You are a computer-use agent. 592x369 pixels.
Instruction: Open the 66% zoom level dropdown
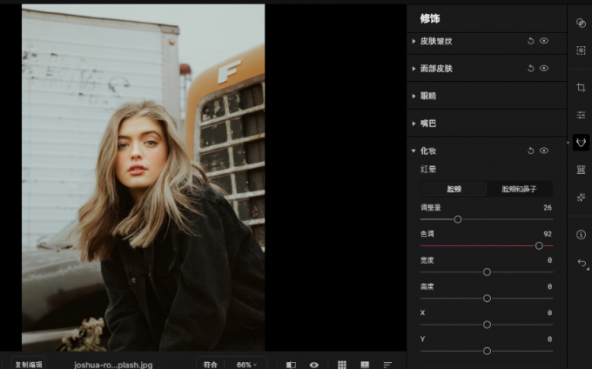[x=246, y=365]
